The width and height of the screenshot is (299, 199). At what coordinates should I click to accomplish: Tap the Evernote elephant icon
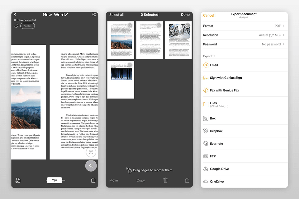pos(206,143)
